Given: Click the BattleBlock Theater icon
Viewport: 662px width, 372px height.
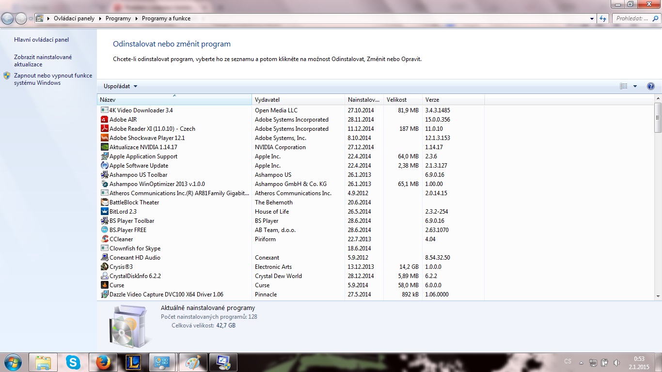Looking at the screenshot, I should coord(105,202).
